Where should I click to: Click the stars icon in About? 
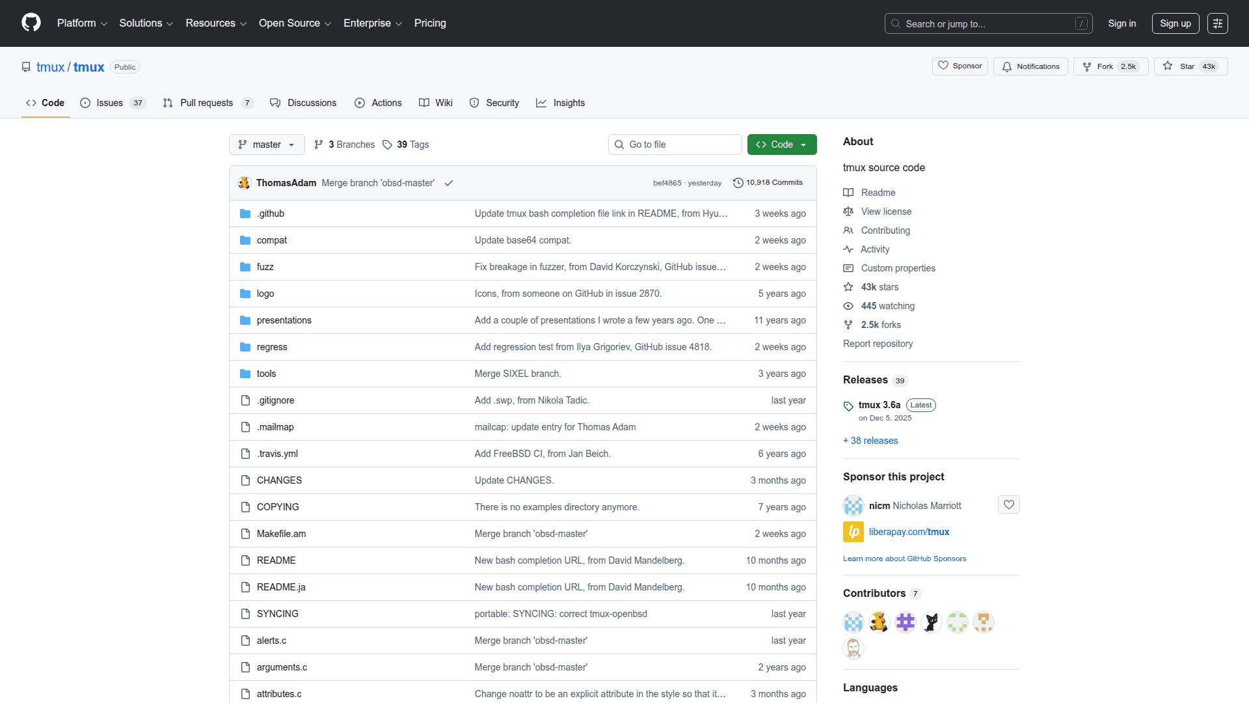[848, 287]
